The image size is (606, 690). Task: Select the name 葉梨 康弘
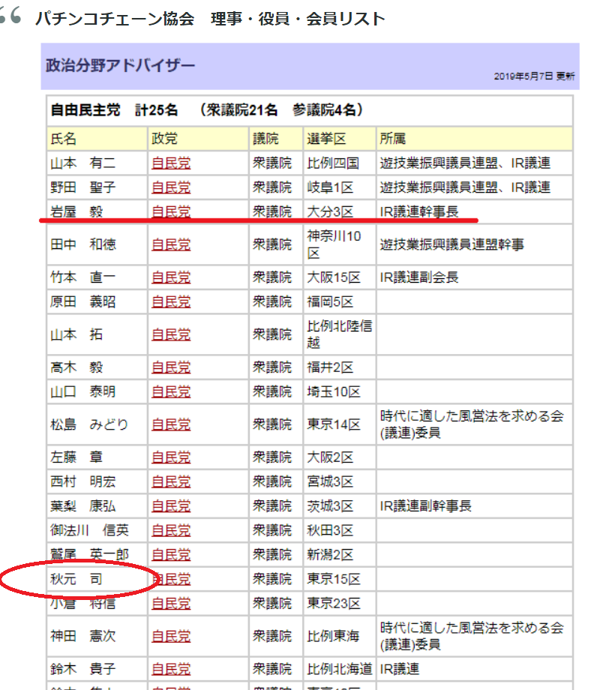82,506
